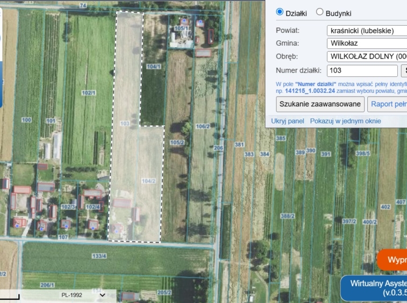This screenshot has height=303, width=407.
Task: Open the Obręb dropdown showing WILKOŁAZ DOLNY
Action: (366, 56)
